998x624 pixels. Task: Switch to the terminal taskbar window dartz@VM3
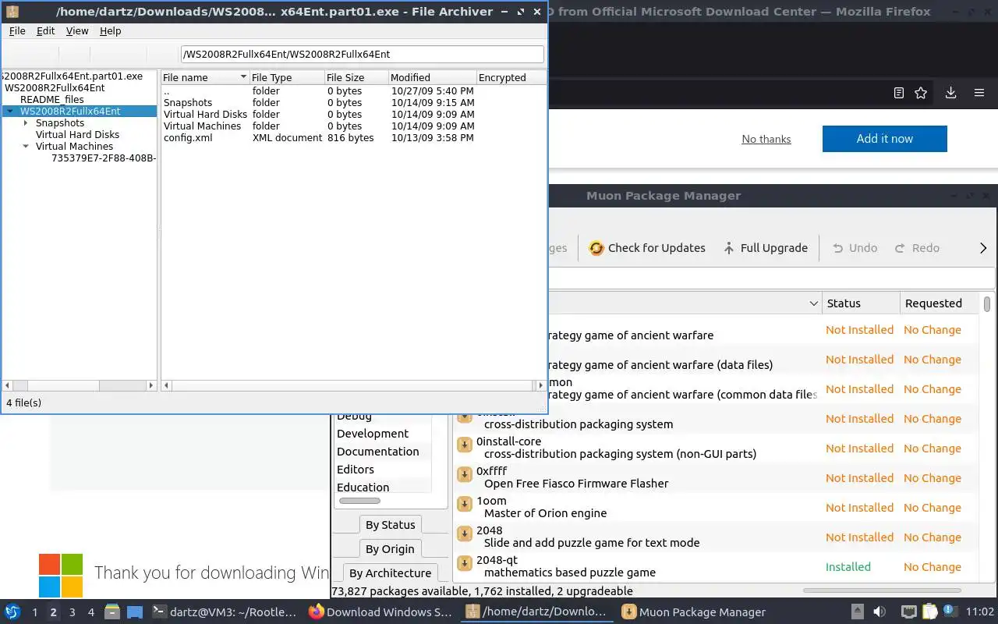coord(224,612)
